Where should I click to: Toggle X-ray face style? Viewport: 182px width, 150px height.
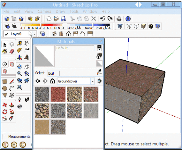pyautogui.click(x=120, y=26)
